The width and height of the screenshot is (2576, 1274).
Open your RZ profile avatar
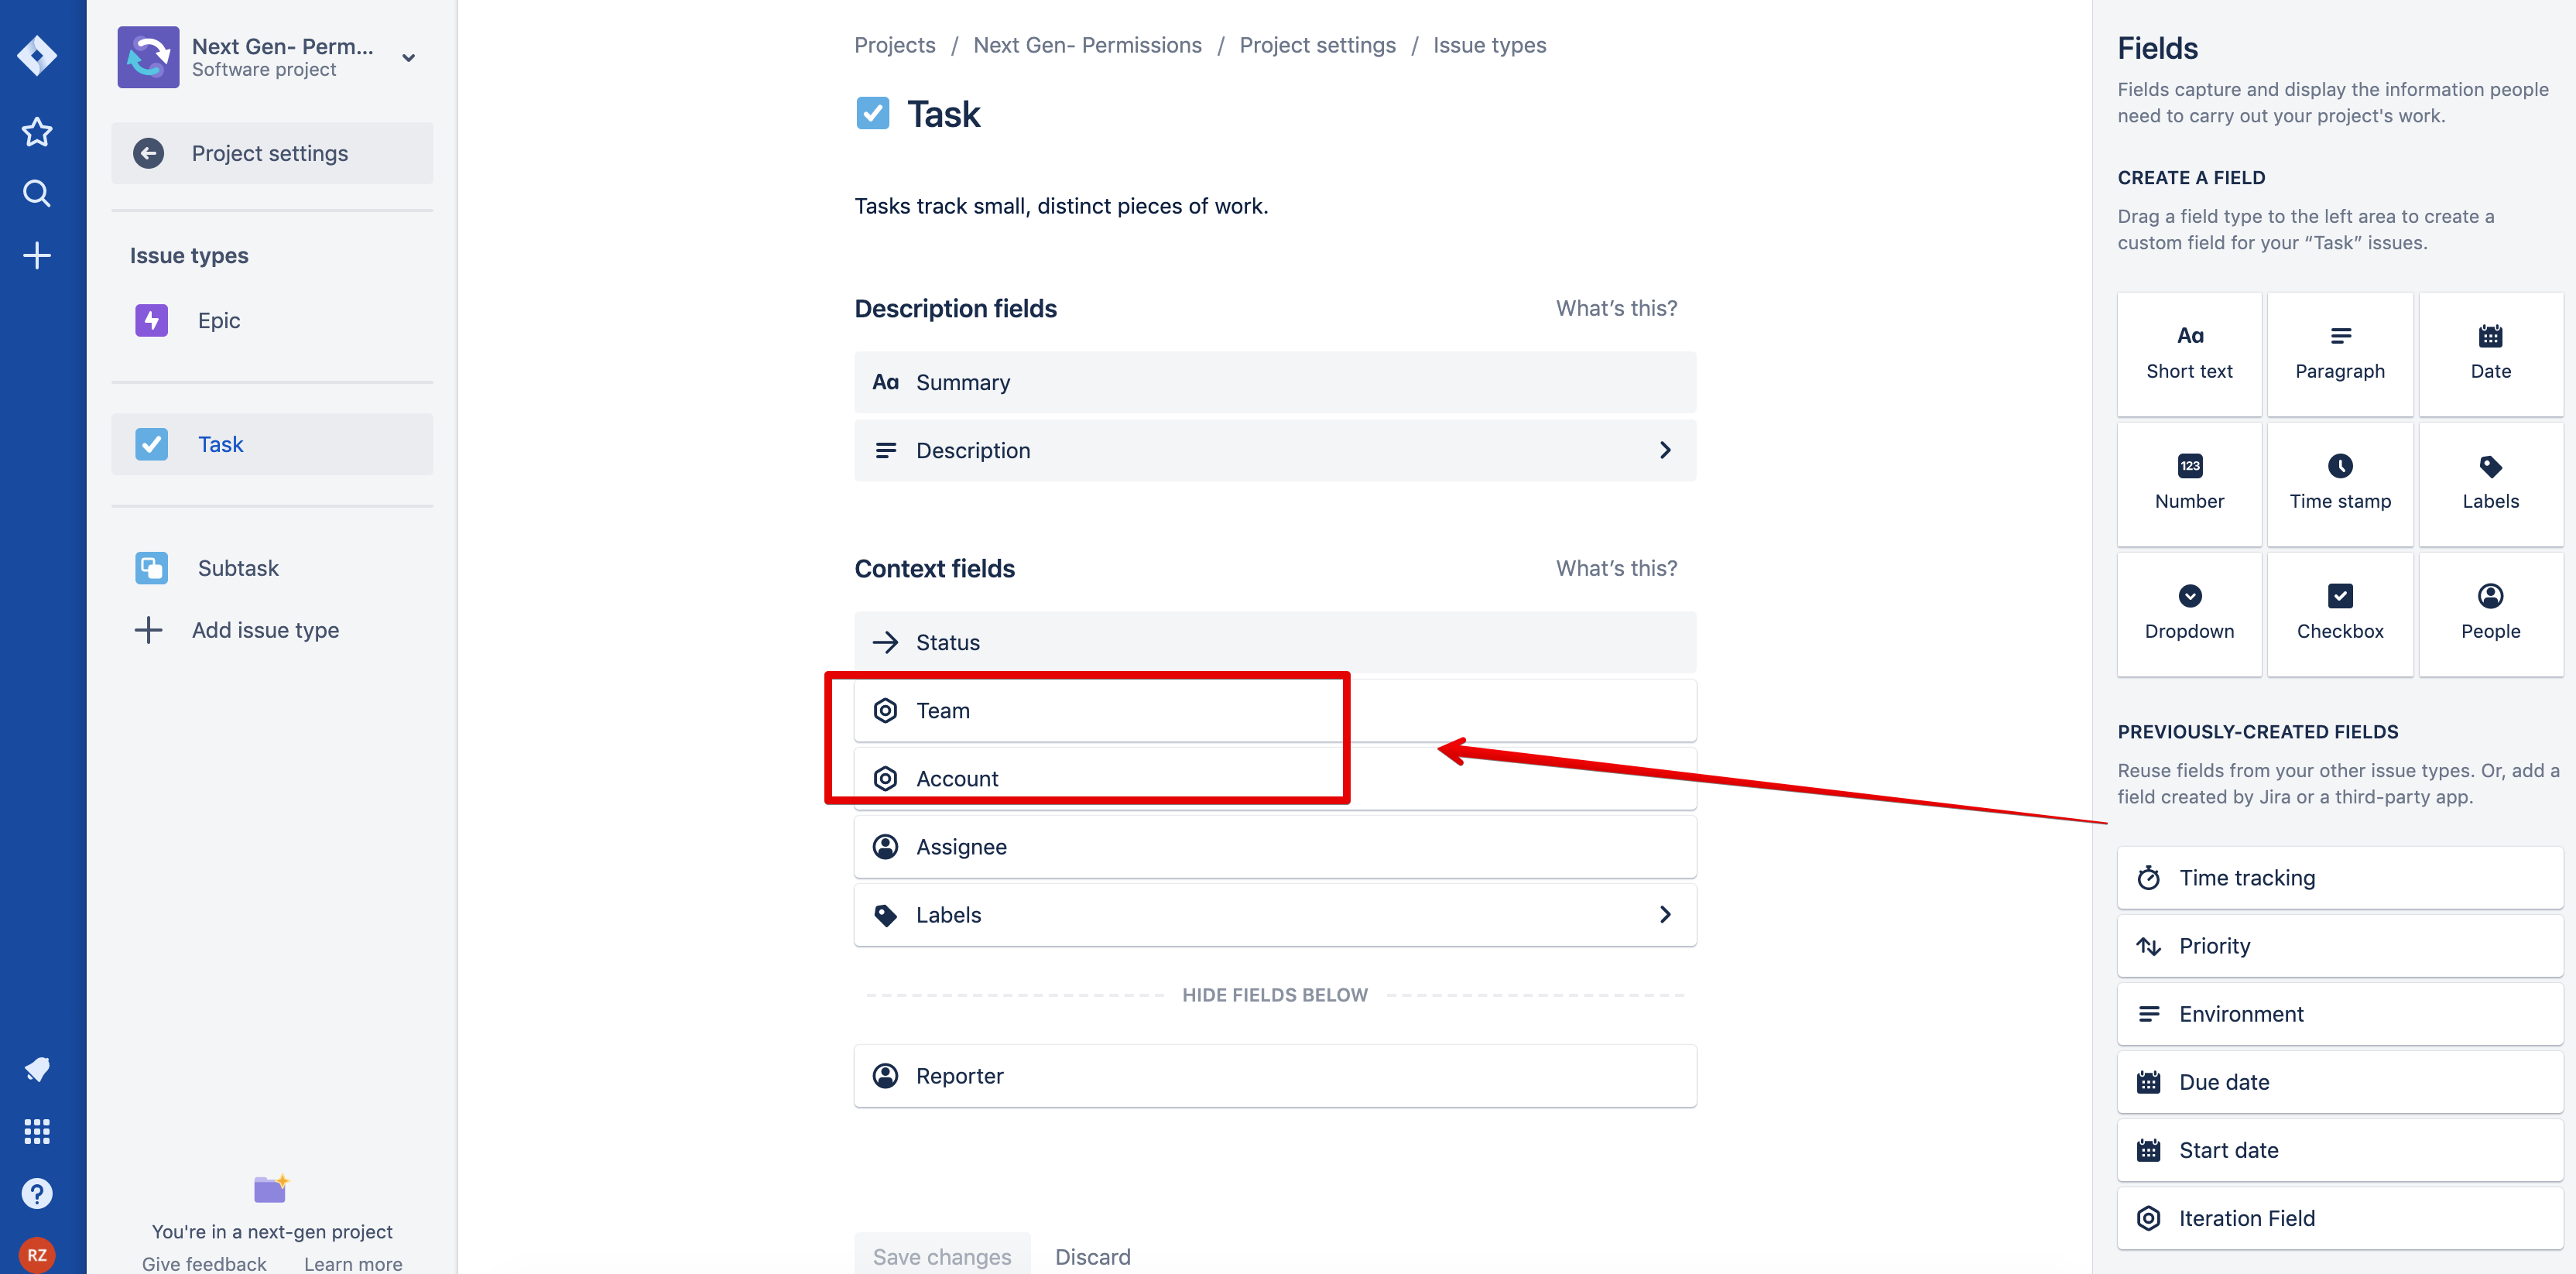point(36,1254)
